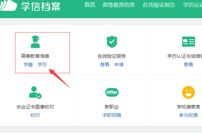Click the 参与投票 link
This screenshot has width=202, height=134.
point(188,115)
